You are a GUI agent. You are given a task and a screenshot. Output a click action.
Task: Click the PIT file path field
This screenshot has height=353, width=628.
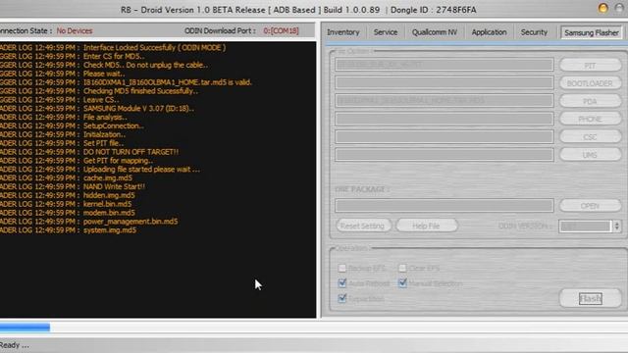[x=445, y=65]
